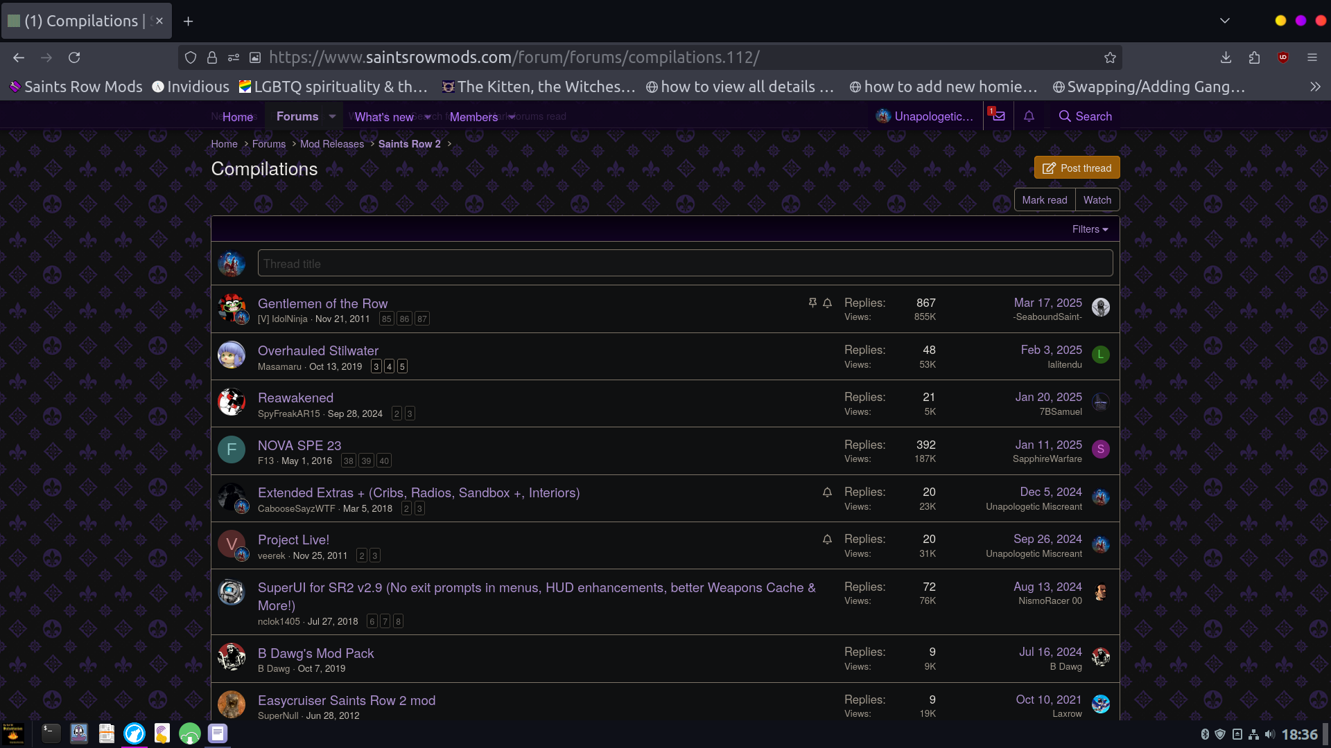1331x748 pixels.
Task: Open the Swapping/Adding Gang... bookmark
Action: 1149,87
